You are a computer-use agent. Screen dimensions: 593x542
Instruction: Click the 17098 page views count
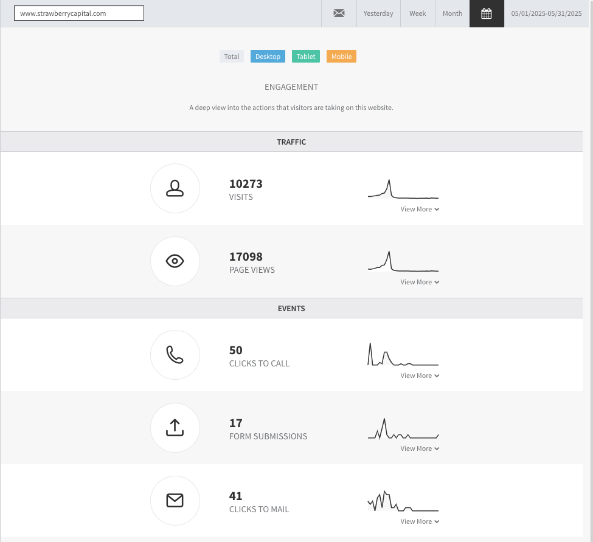pos(246,256)
